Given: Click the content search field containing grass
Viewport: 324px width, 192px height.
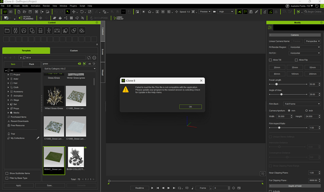Looking at the screenshot, I should coord(60,64).
